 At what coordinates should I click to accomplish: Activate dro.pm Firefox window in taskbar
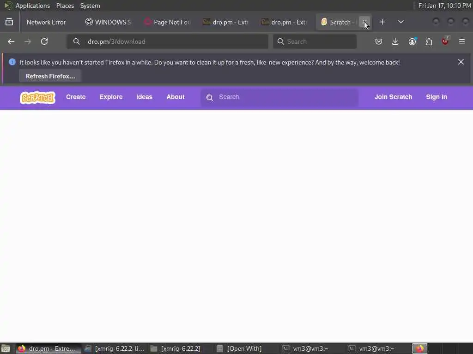[x=48, y=348]
